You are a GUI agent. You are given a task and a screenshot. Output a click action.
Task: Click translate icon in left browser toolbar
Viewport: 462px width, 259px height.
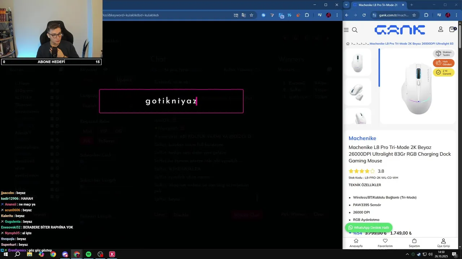(244, 15)
